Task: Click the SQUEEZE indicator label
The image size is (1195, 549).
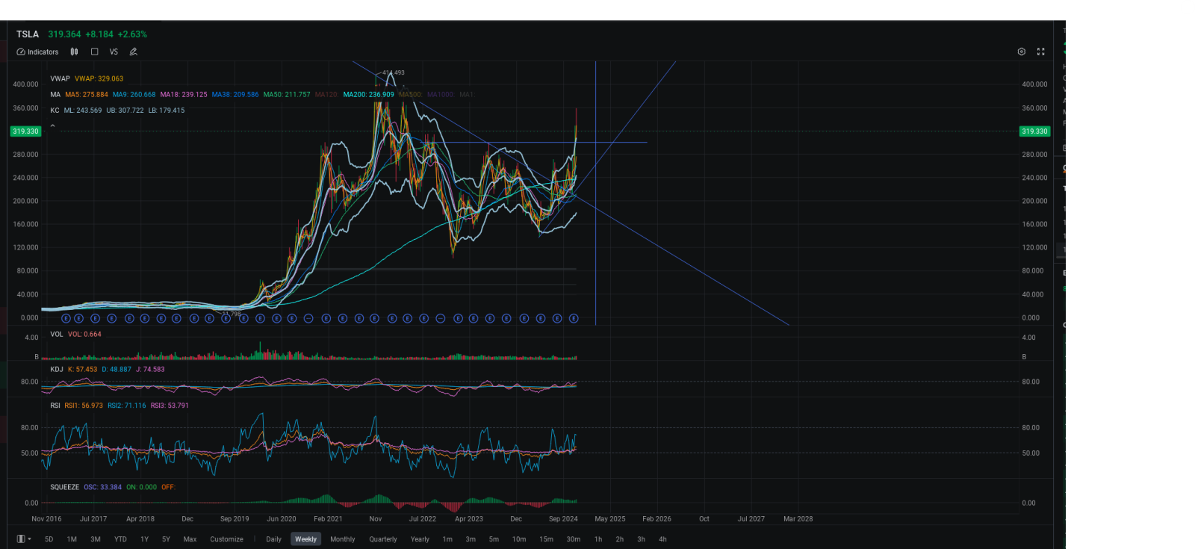Action: coord(64,487)
